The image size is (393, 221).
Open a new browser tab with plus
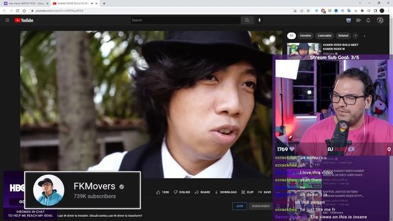[x=104, y=4]
